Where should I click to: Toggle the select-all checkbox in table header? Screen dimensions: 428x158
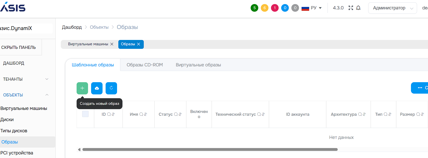85,114
